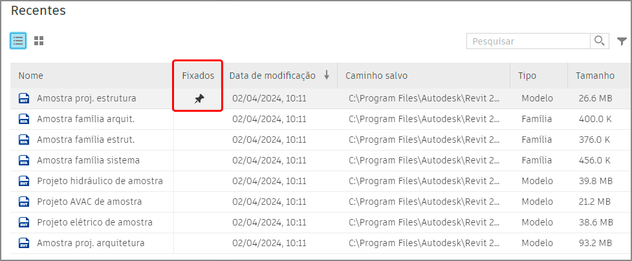Type in the Pesquisar search field
Screen dimensions: 632x261
528,41
